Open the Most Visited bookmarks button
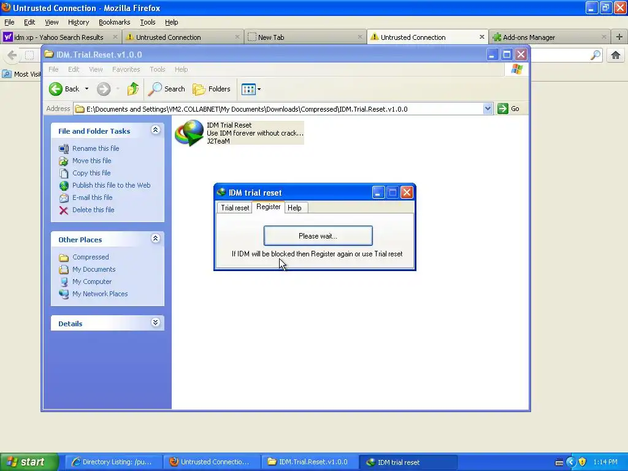This screenshot has height=471, width=628. tap(21, 74)
